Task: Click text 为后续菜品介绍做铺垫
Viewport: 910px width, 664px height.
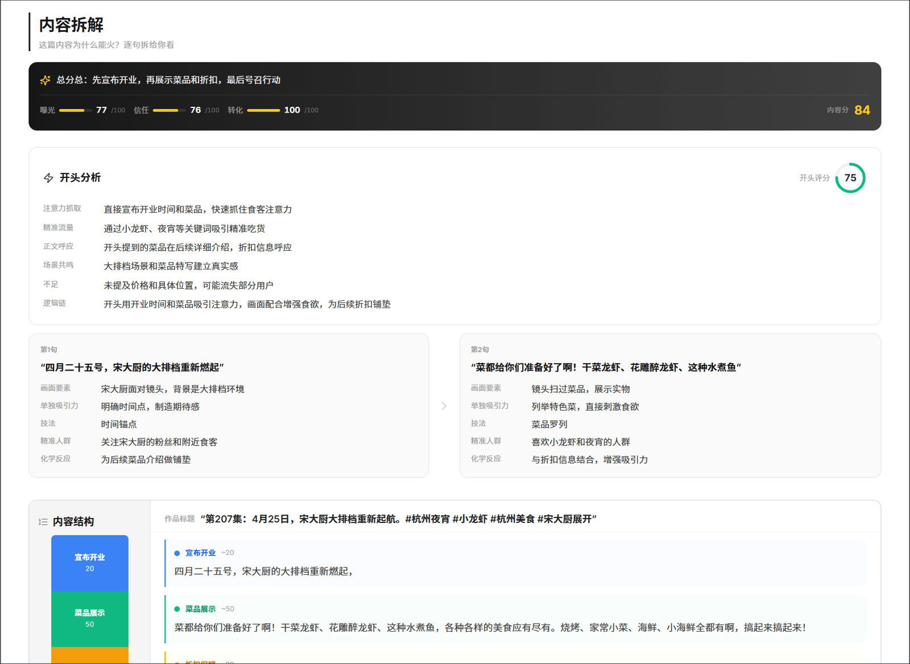Action: click(x=146, y=460)
